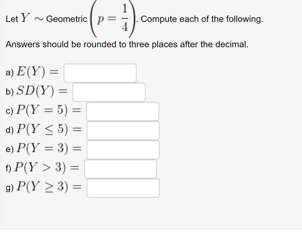Image resolution: width=302 pixels, height=236 pixels.
Task: Click the label for part a)
Action: [x=9, y=73]
